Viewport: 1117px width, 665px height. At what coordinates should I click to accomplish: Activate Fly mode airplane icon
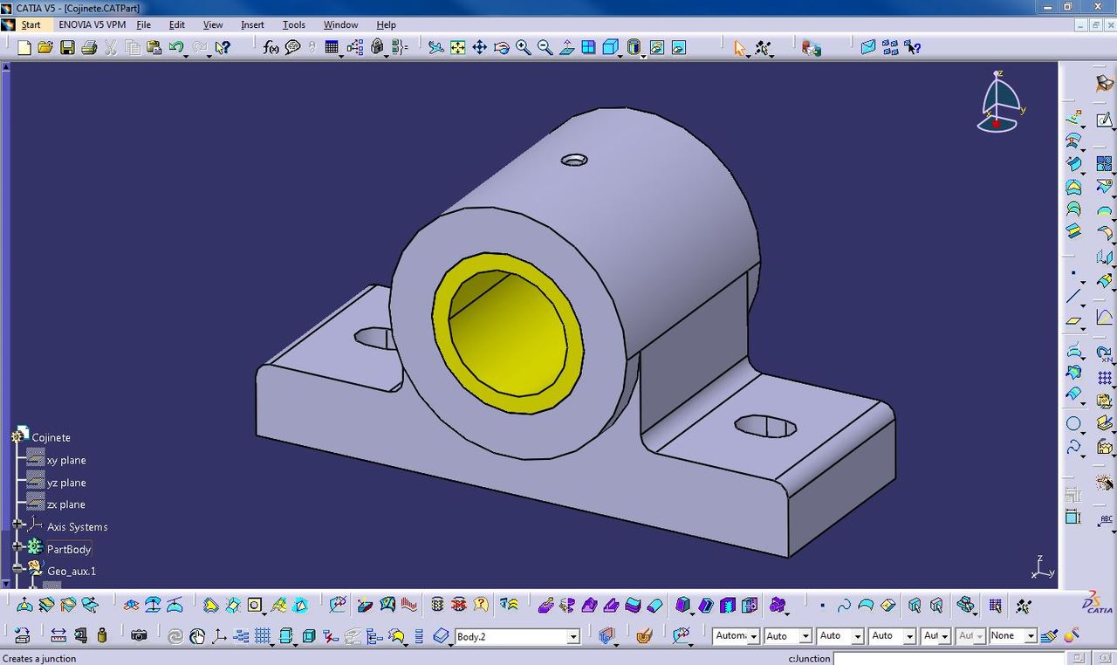pos(435,47)
